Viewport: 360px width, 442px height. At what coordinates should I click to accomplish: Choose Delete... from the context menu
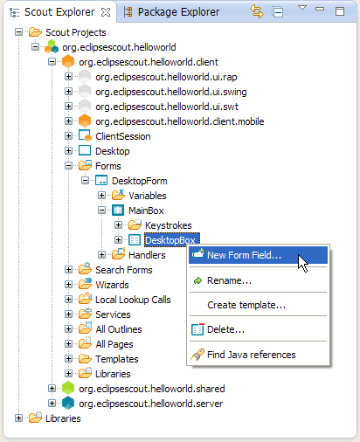[258, 329]
